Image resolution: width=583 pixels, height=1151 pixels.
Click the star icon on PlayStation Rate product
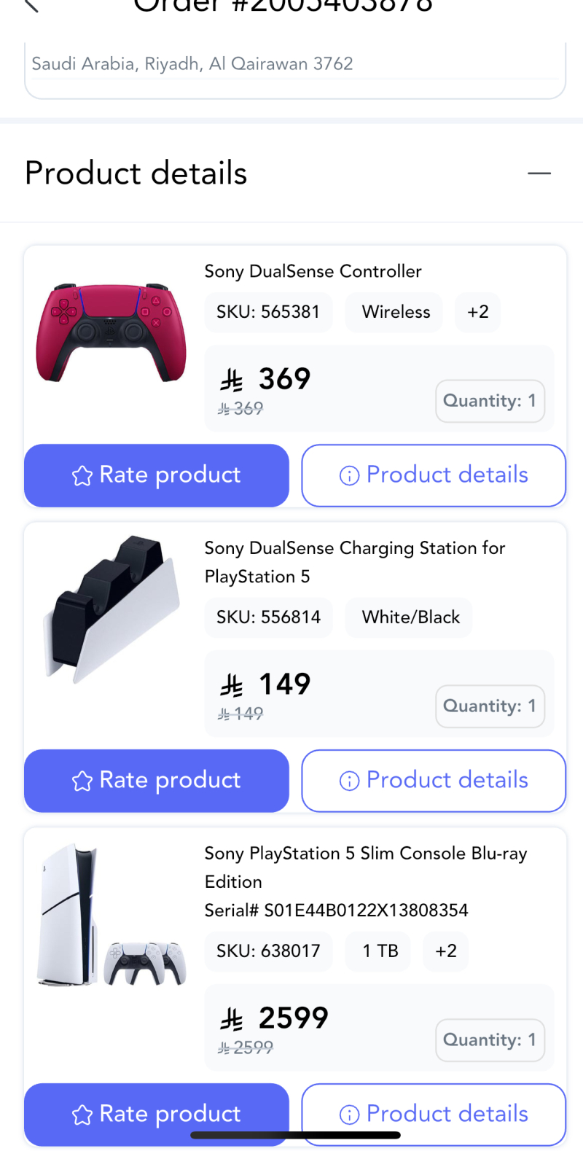[x=82, y=1115]
